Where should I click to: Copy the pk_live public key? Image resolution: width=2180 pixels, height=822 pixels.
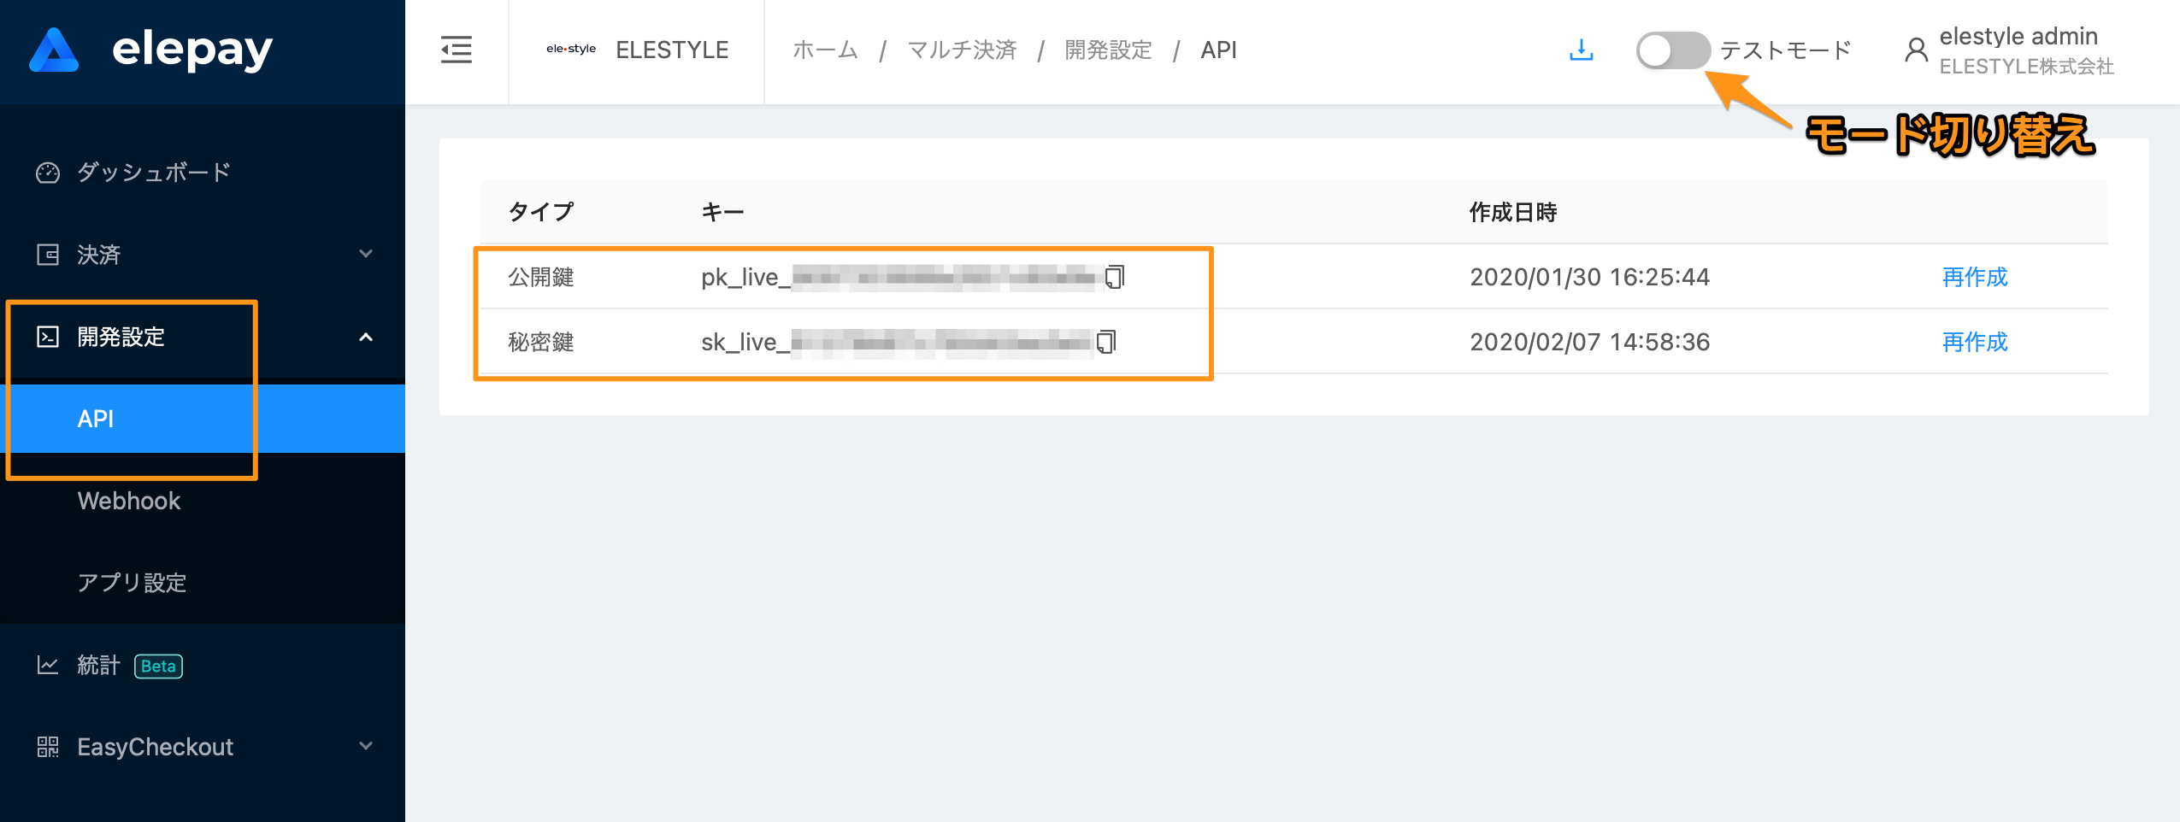coord(1115,277)
